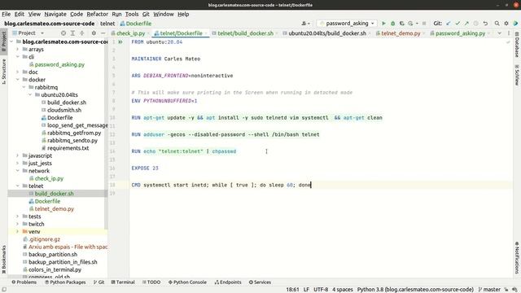521x293 pixels.
Task: Open Project panel options gear
Action: click(x=94, y=33)
